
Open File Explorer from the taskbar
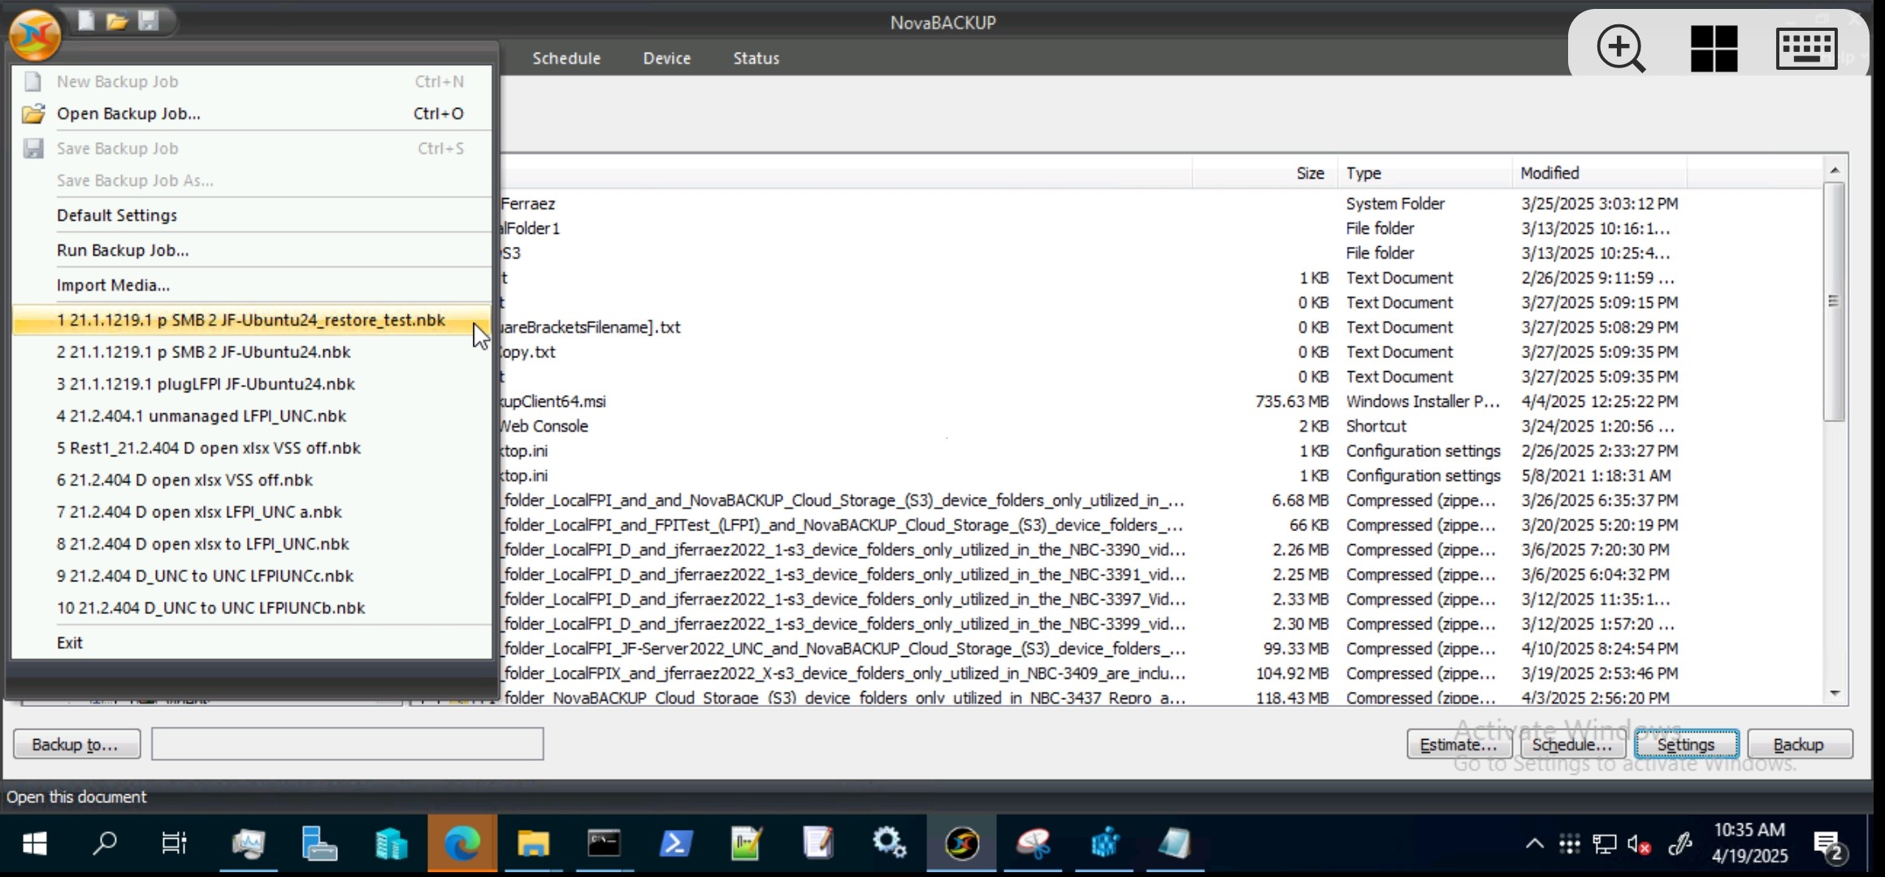(533, 844)
